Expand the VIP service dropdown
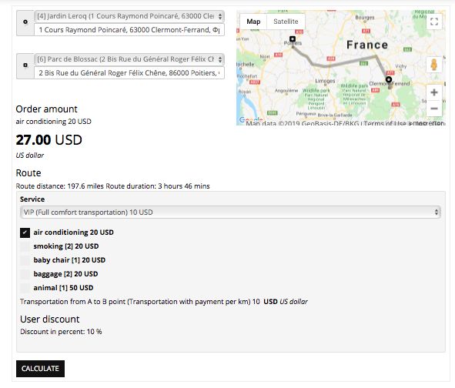The height and width of the screenshot is (388, 455). click(230, 212)
